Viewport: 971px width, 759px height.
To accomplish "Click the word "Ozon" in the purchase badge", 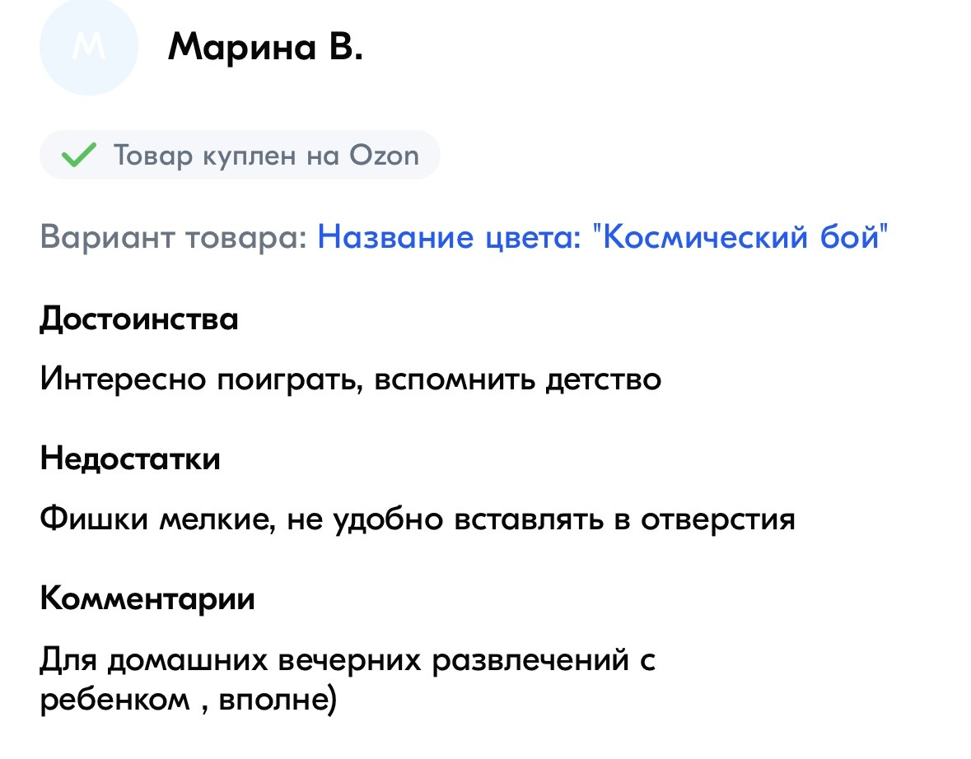I will pos(384,155).
